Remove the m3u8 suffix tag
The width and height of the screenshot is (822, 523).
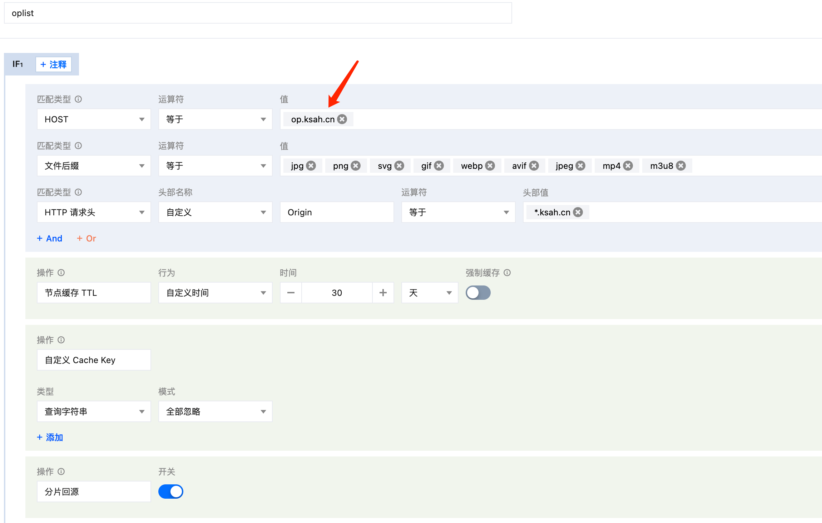tap(681, 166)
